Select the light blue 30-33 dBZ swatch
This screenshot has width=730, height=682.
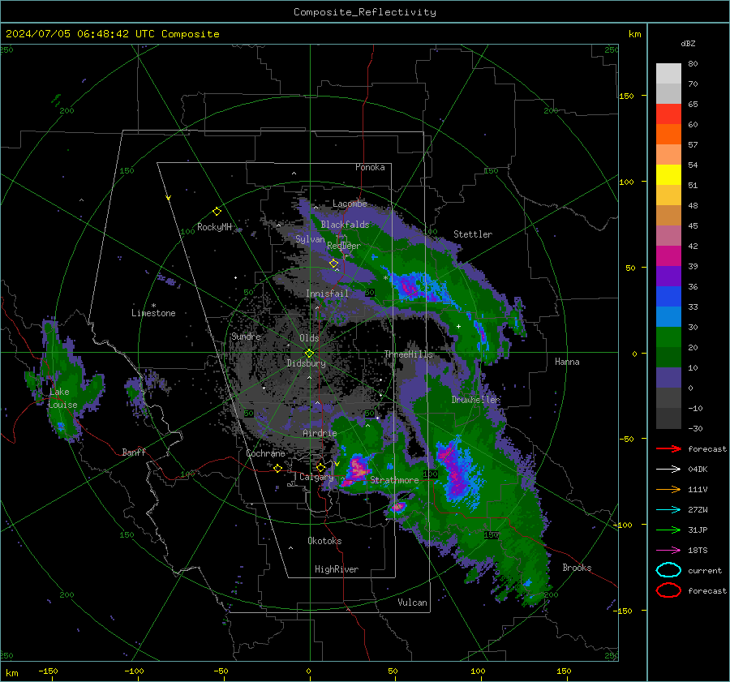coord(668,317)
